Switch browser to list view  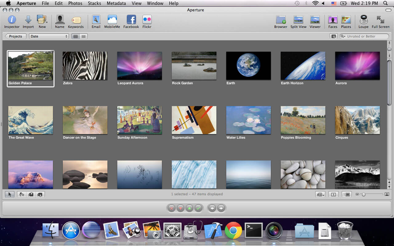point(83,36)
